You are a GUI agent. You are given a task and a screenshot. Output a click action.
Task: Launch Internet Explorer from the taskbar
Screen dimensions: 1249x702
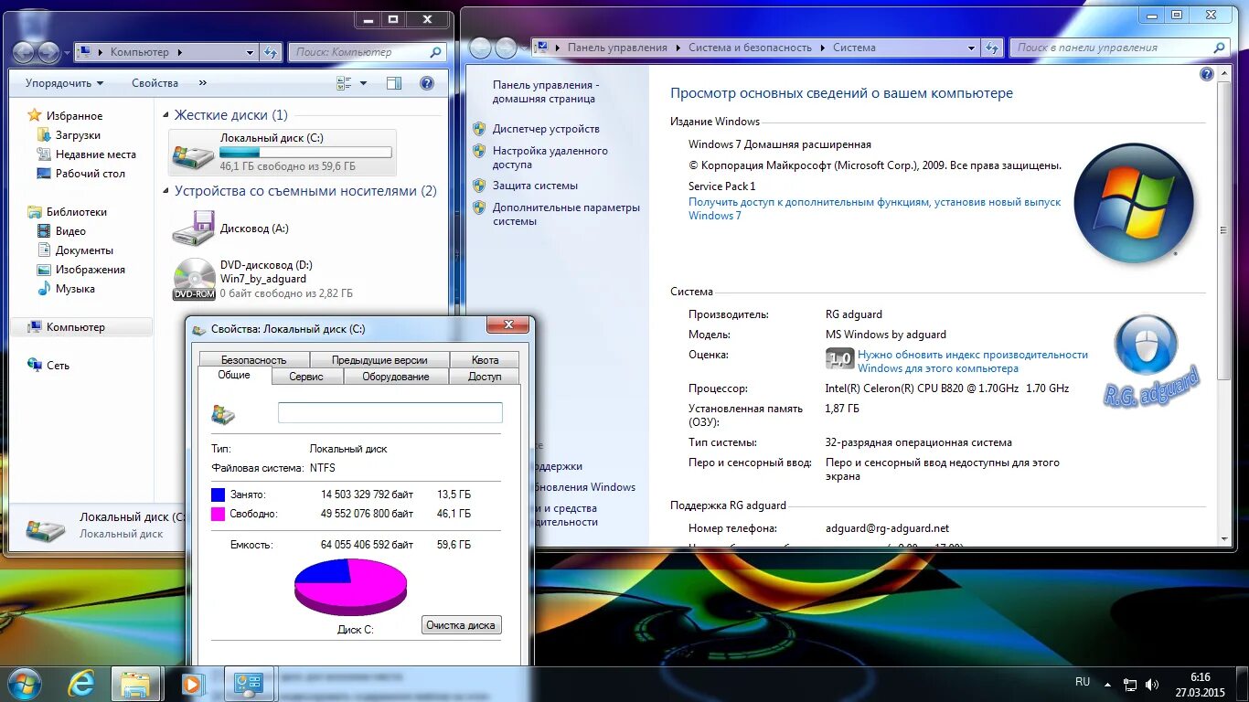click(81, 684)
